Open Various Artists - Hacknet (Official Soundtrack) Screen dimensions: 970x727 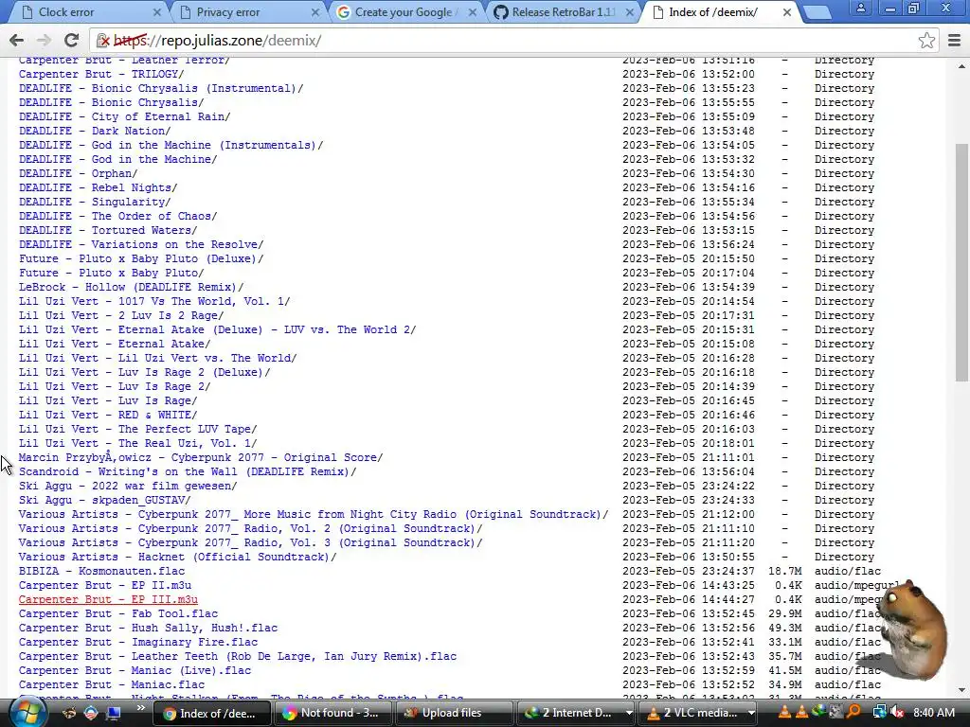click(177, 558)
